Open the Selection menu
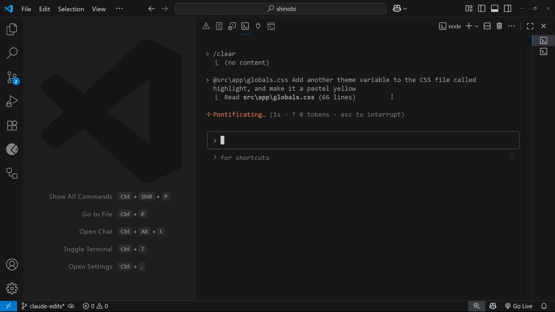555x312 pixels. pos(71,9)
